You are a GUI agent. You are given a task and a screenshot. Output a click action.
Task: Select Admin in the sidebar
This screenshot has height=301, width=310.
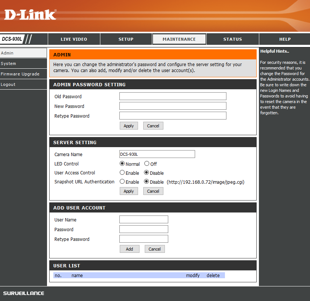click(24, 53)
